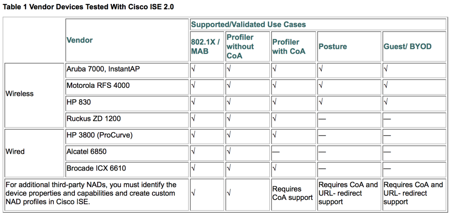Click the Brocade ICX 6610 vendor cell
The height and width of the screenshot is (214, 451).
tap(95, 168)
